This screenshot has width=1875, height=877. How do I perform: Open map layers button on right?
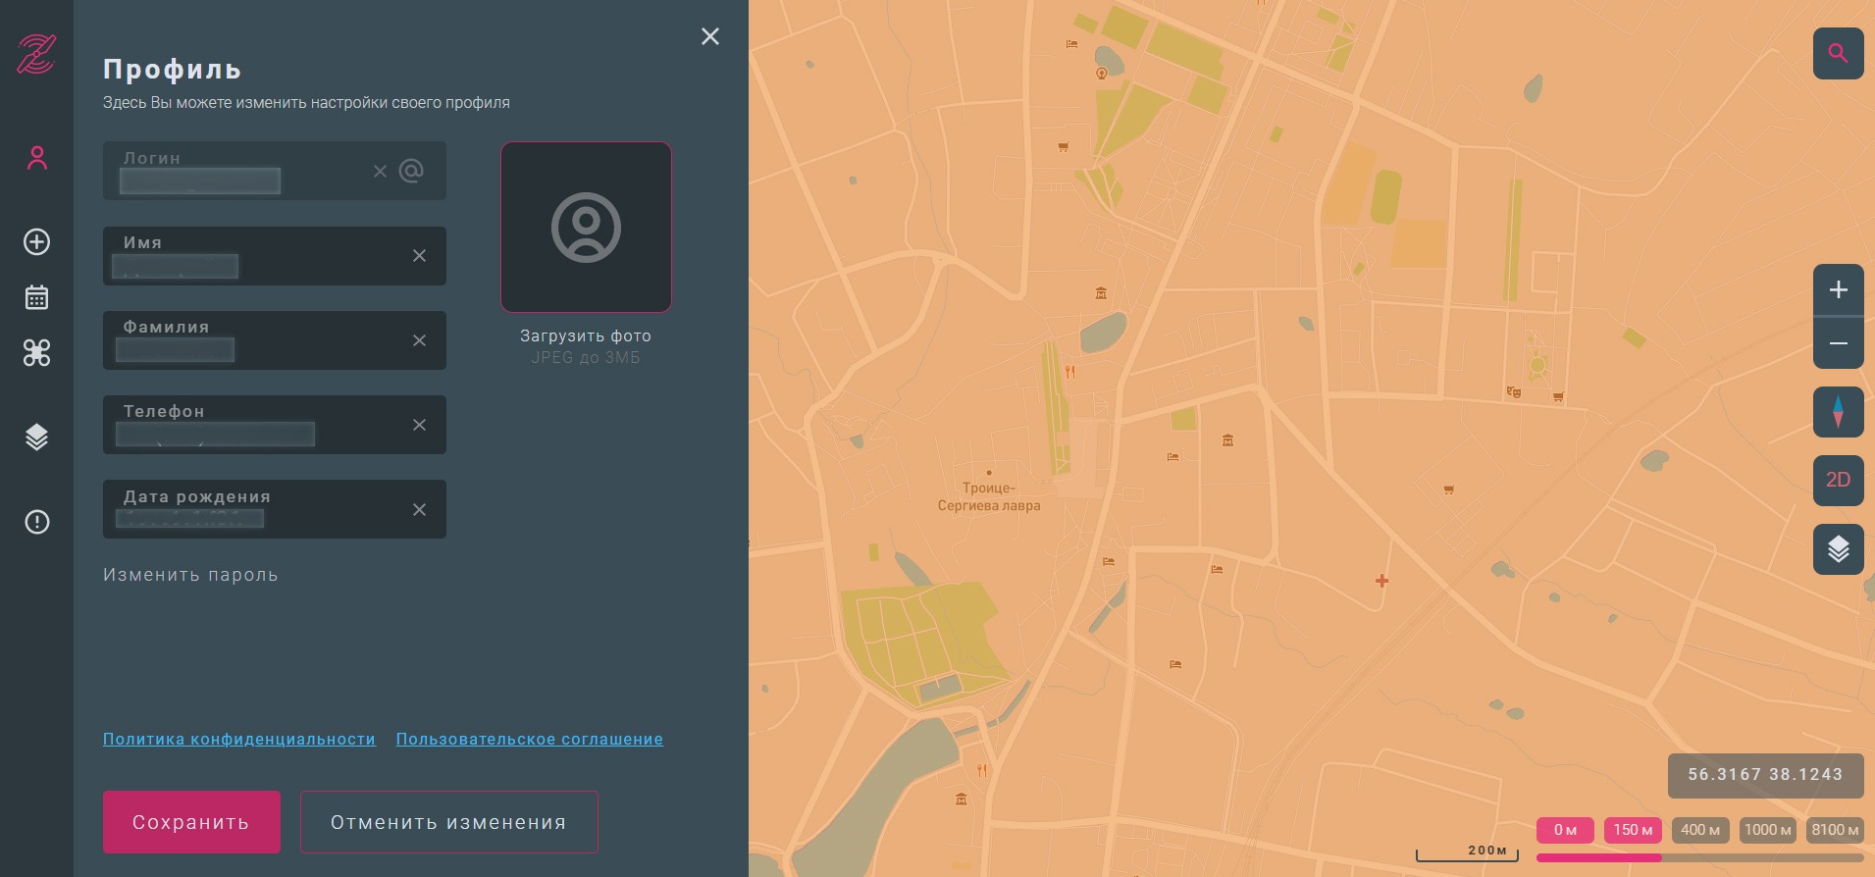[x=1838, y=549]
